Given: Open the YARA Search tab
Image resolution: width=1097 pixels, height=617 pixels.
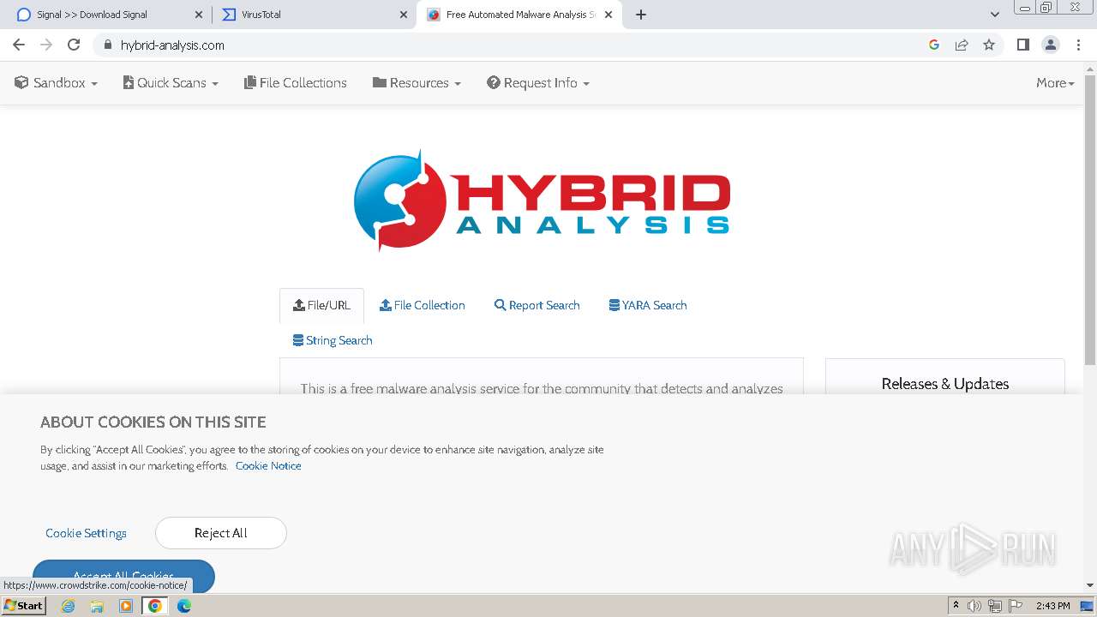Looking at the screenshot, I should [648, 305].
